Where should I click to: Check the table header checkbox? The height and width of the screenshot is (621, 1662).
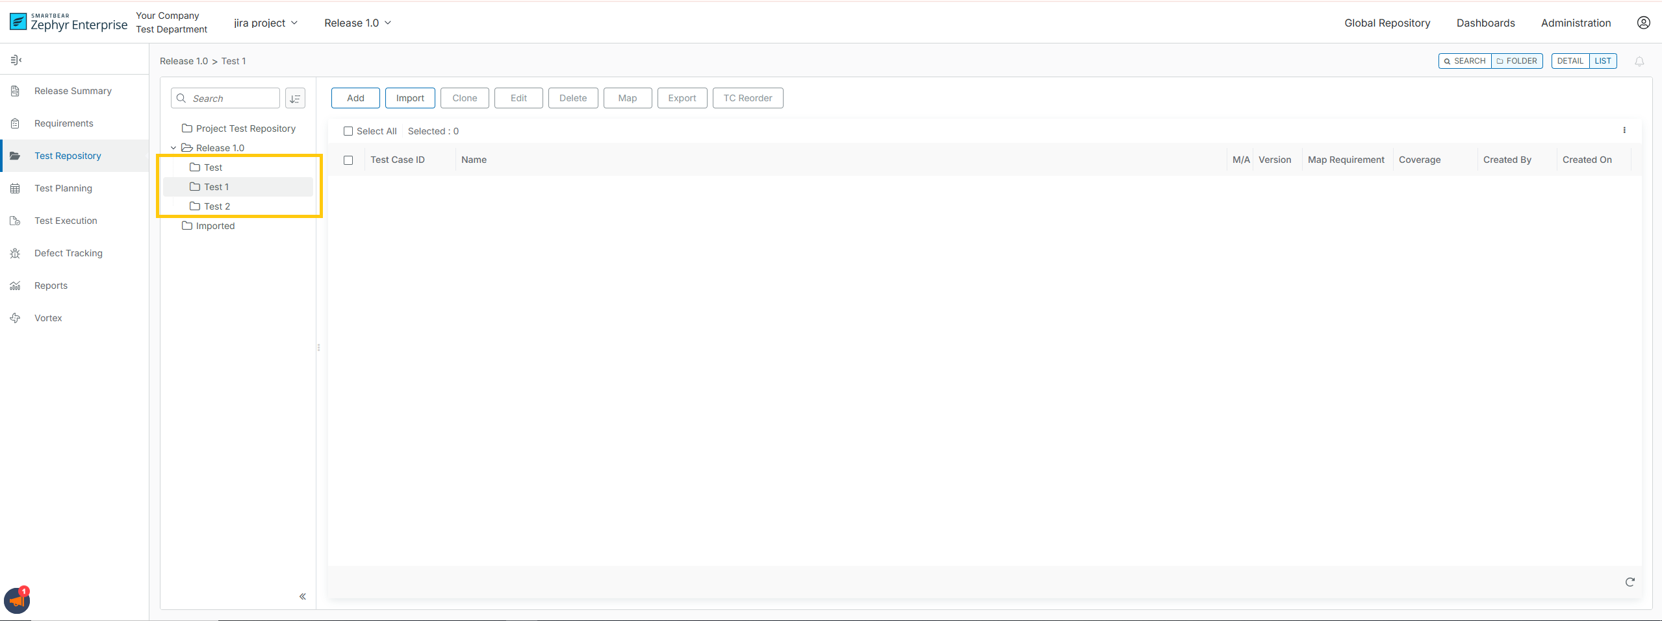(x=348, y=160)
